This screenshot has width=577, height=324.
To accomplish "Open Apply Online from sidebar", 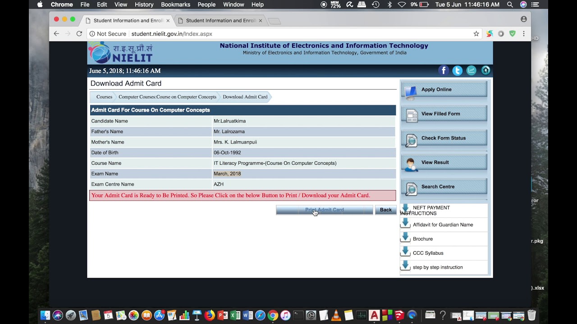I will [444, 90].
